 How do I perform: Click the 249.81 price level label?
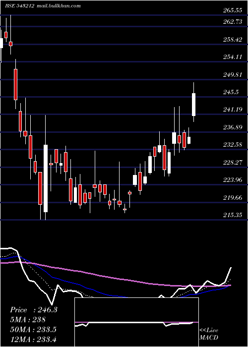point(233,74)
